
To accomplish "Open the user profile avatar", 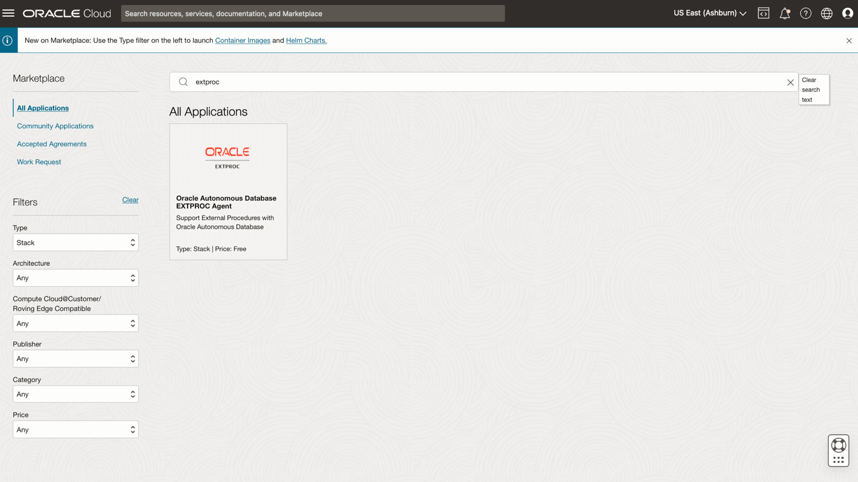I will 847,13.
